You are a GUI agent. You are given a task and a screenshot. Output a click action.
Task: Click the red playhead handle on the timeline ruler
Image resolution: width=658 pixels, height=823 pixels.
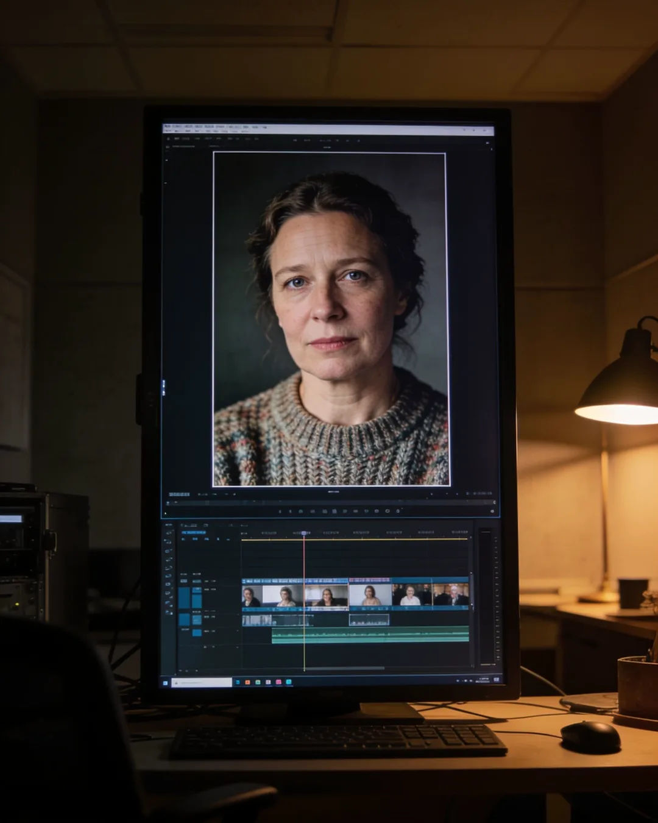point(304,533)
